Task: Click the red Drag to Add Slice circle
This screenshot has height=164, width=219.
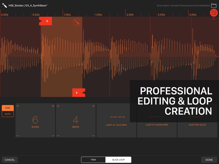Action: click(214, 13)
